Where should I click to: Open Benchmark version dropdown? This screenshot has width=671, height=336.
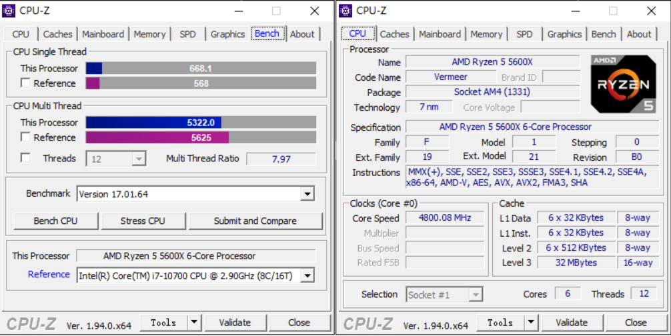[307, 194]
